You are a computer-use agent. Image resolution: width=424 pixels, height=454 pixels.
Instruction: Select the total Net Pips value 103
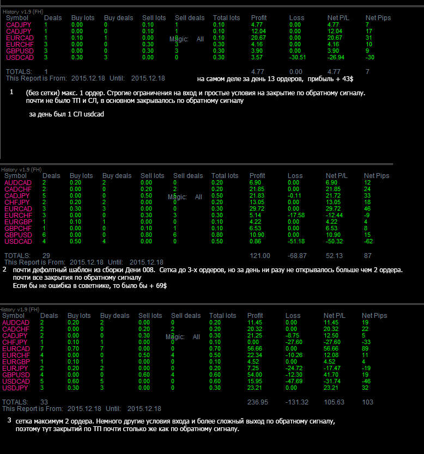[367, 402]
